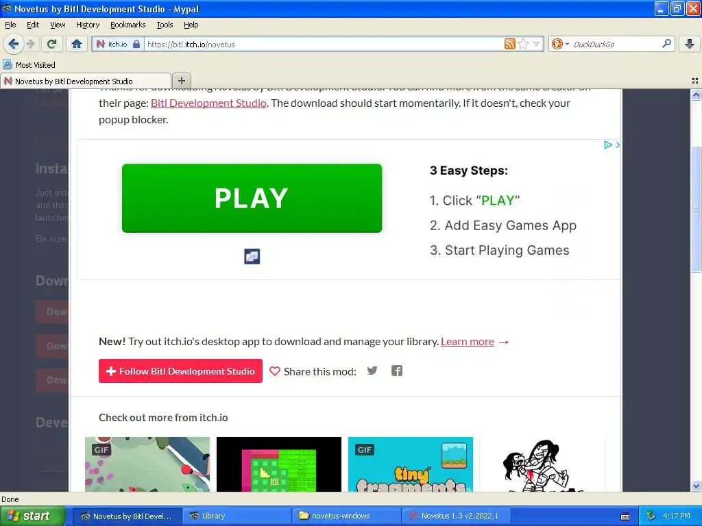Open the Tools menu
Viewport: 702px width, 526px height.
pos(165,25)
